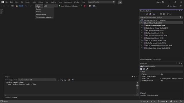
Task: Click the notifications bell in status bar
Action: point(181,101)
